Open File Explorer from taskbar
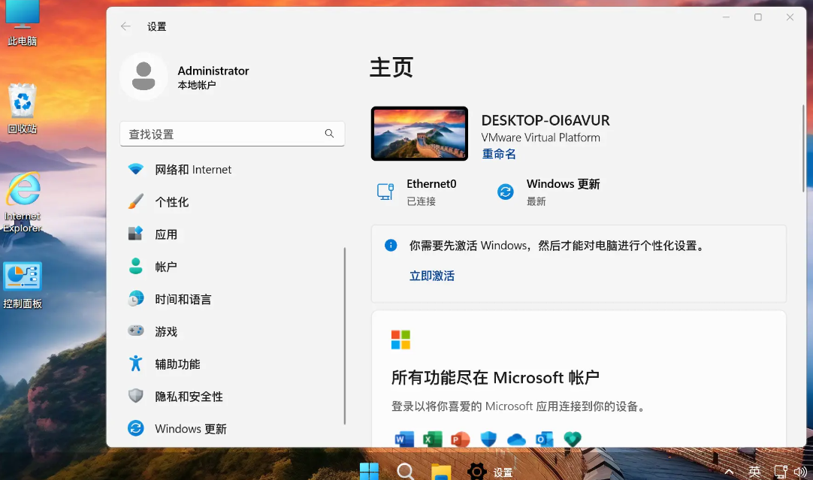Screen dimensions: 813x480 pos(441,471)
